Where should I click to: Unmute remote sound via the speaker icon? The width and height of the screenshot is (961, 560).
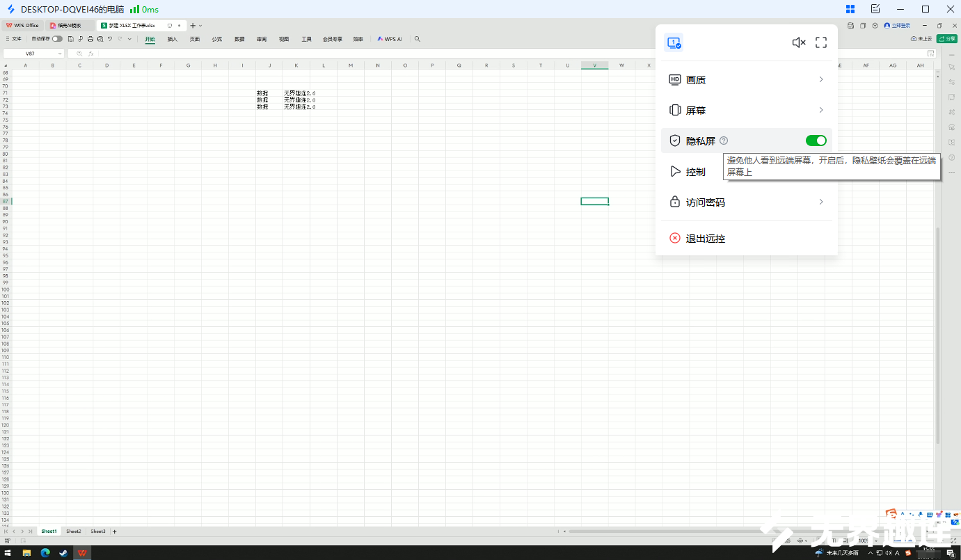tap(799, 42)
